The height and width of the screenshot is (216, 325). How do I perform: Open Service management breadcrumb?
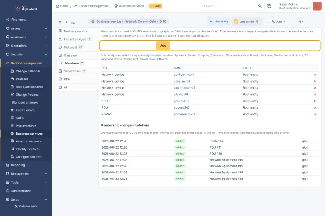click(91, 6)
